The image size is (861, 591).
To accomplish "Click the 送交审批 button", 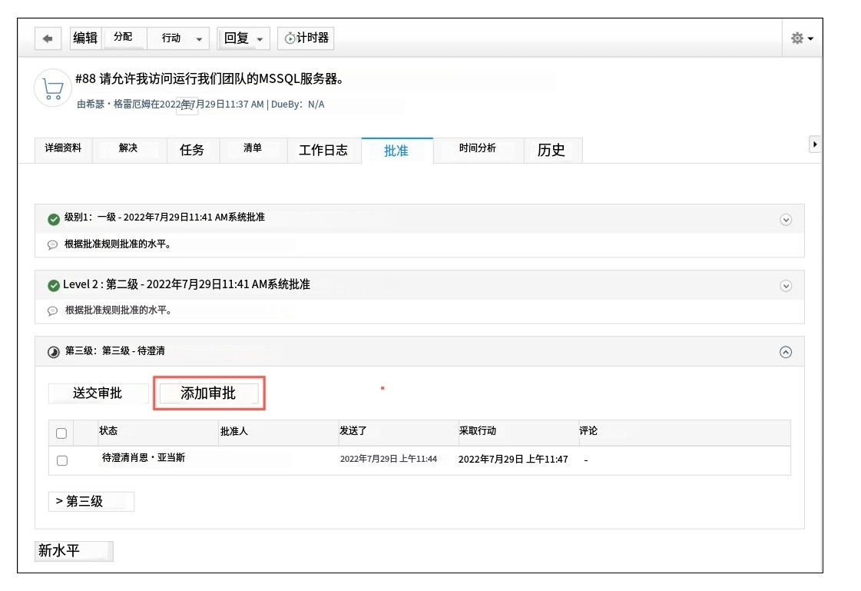I will tap(98, 393).
